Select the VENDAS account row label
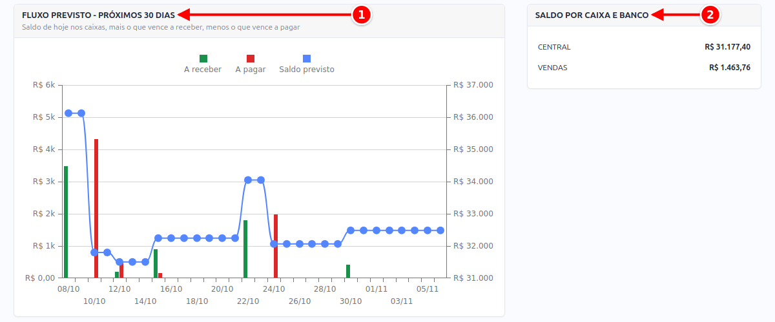Image resolution: width=775 pixels, height=322 pixels. click(553, 68)
